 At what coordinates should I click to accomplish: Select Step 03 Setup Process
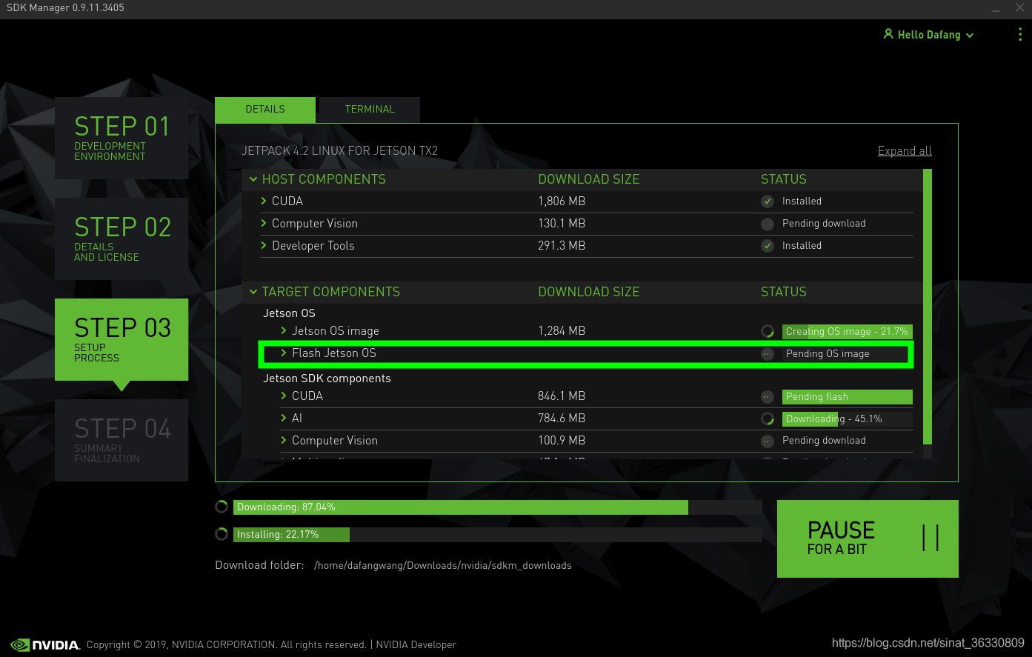point(121,339)
